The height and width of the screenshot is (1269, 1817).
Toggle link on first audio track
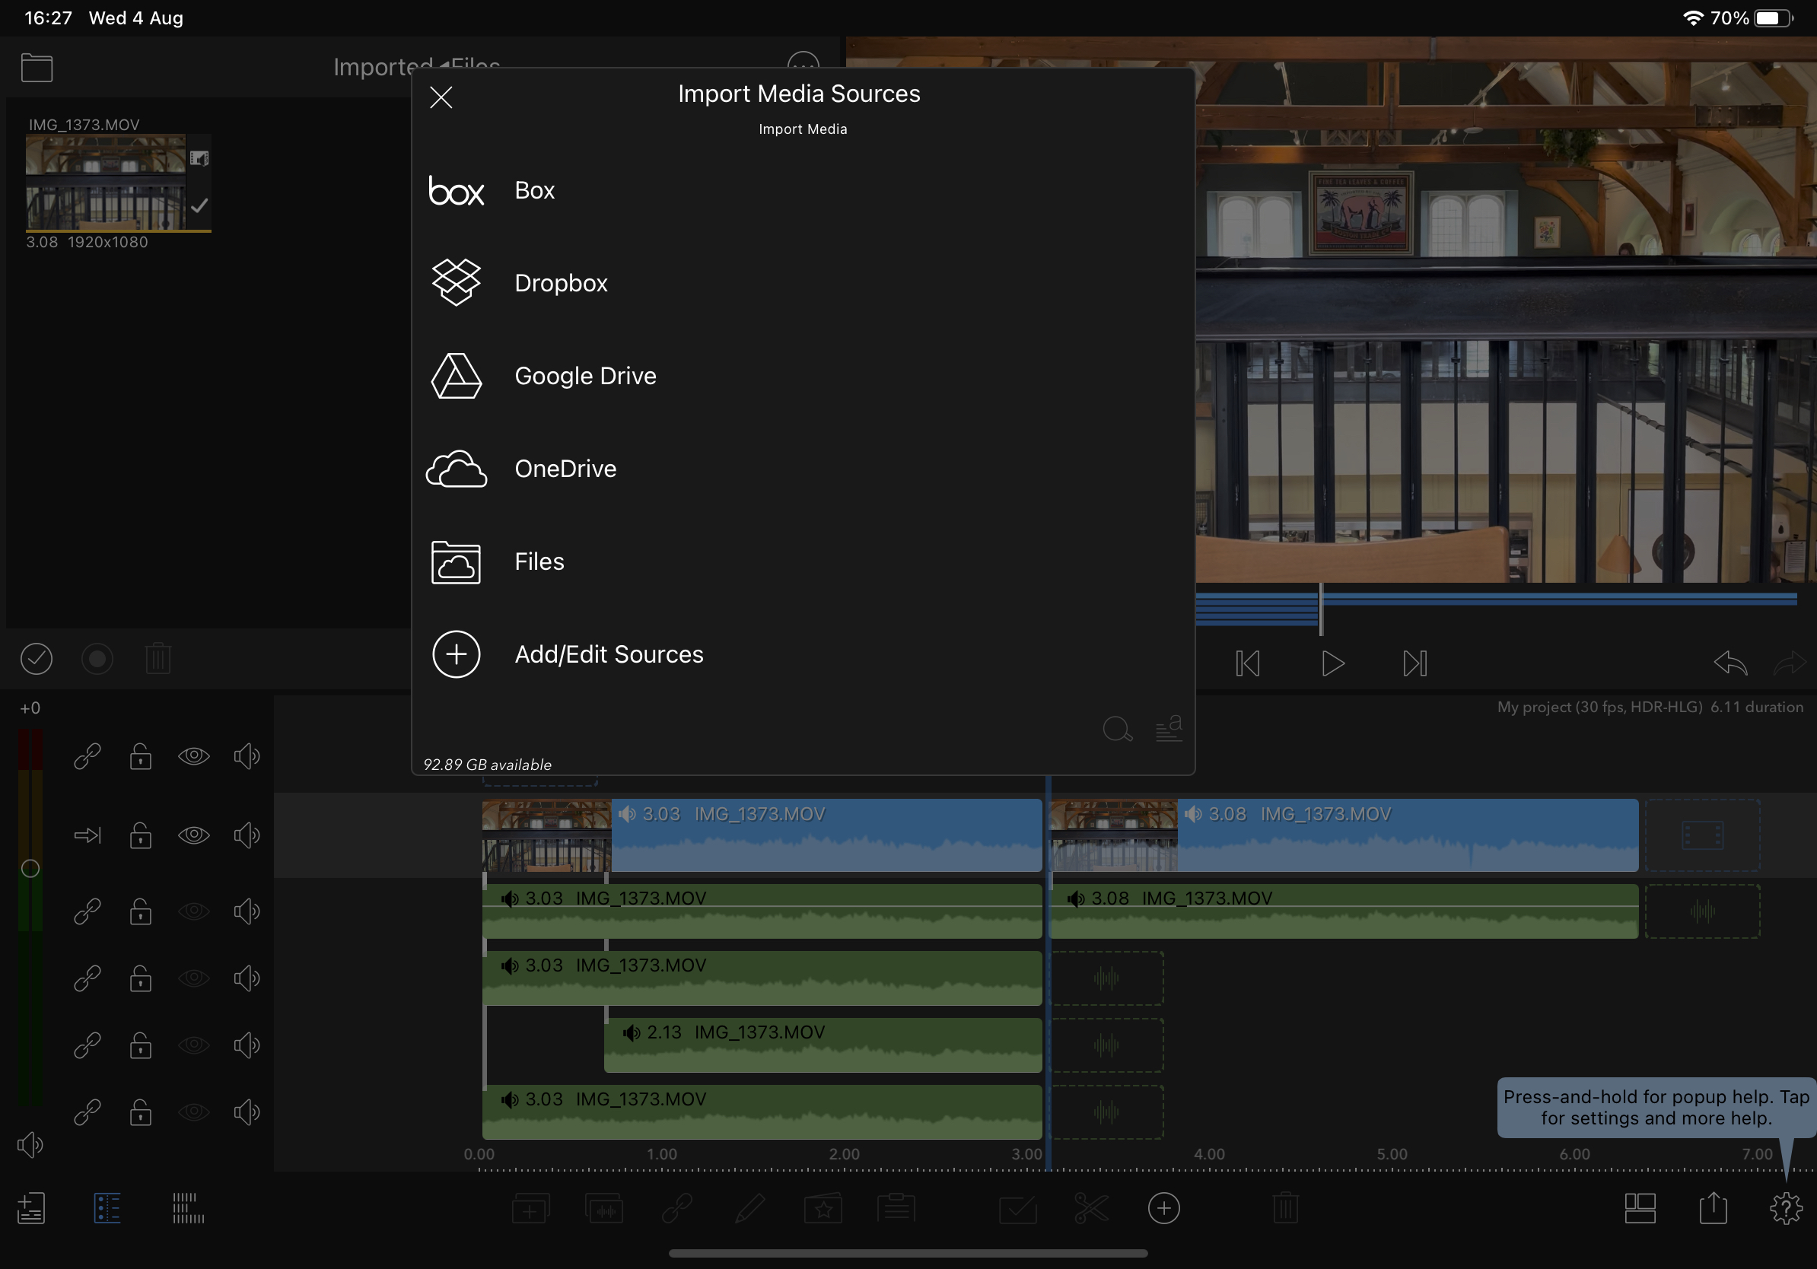[88, 911]
